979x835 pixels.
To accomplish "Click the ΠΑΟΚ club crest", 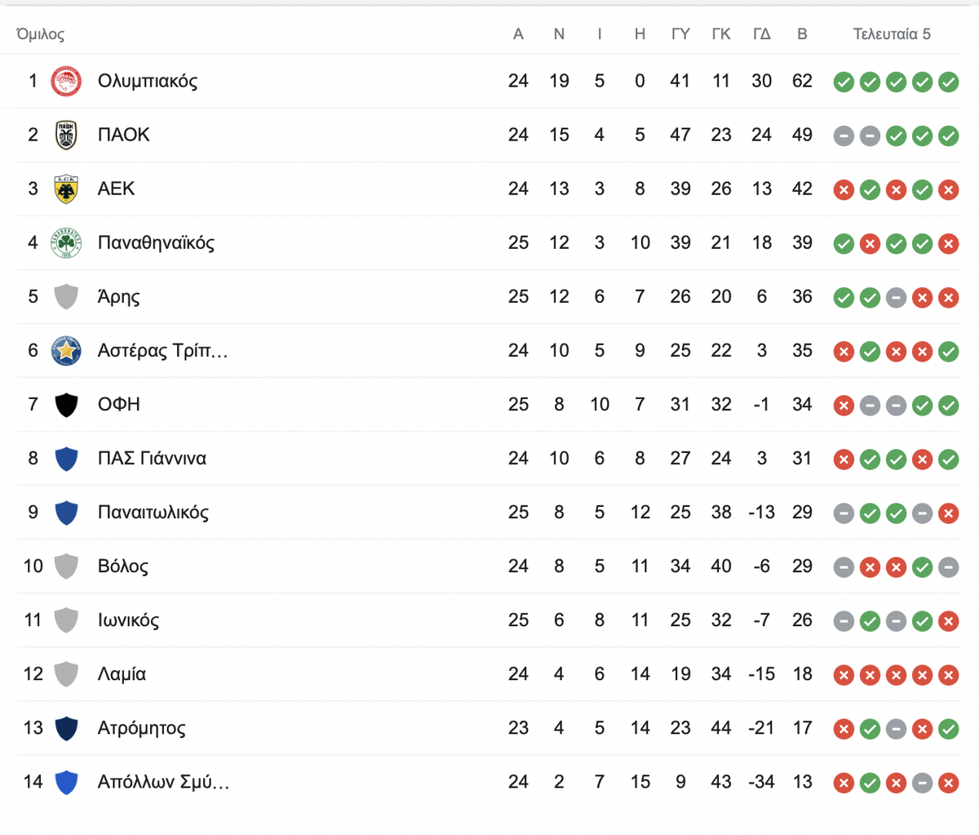I will coord(66,135).
